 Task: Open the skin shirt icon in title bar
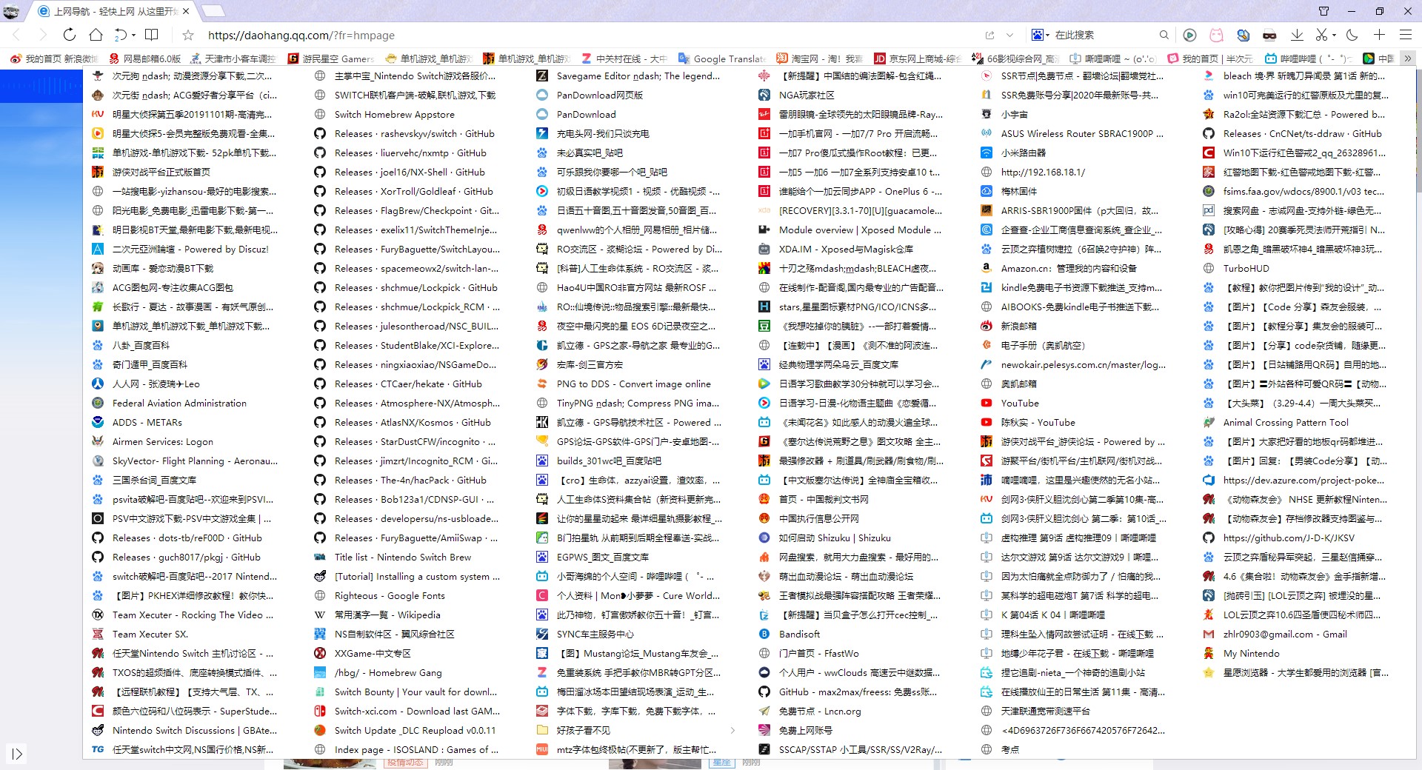coord(1323,11)
